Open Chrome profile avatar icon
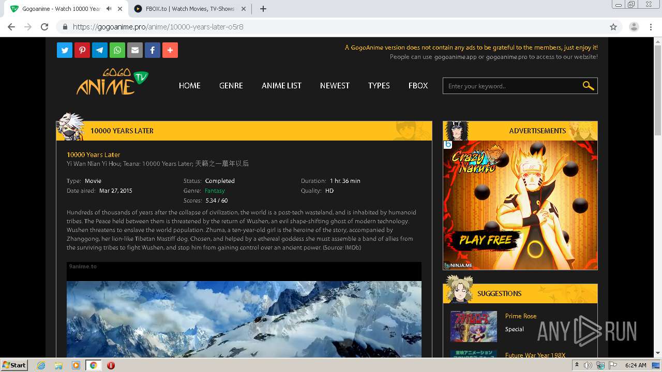The height and width of the screenshot is (372, 662). [634, 27]
